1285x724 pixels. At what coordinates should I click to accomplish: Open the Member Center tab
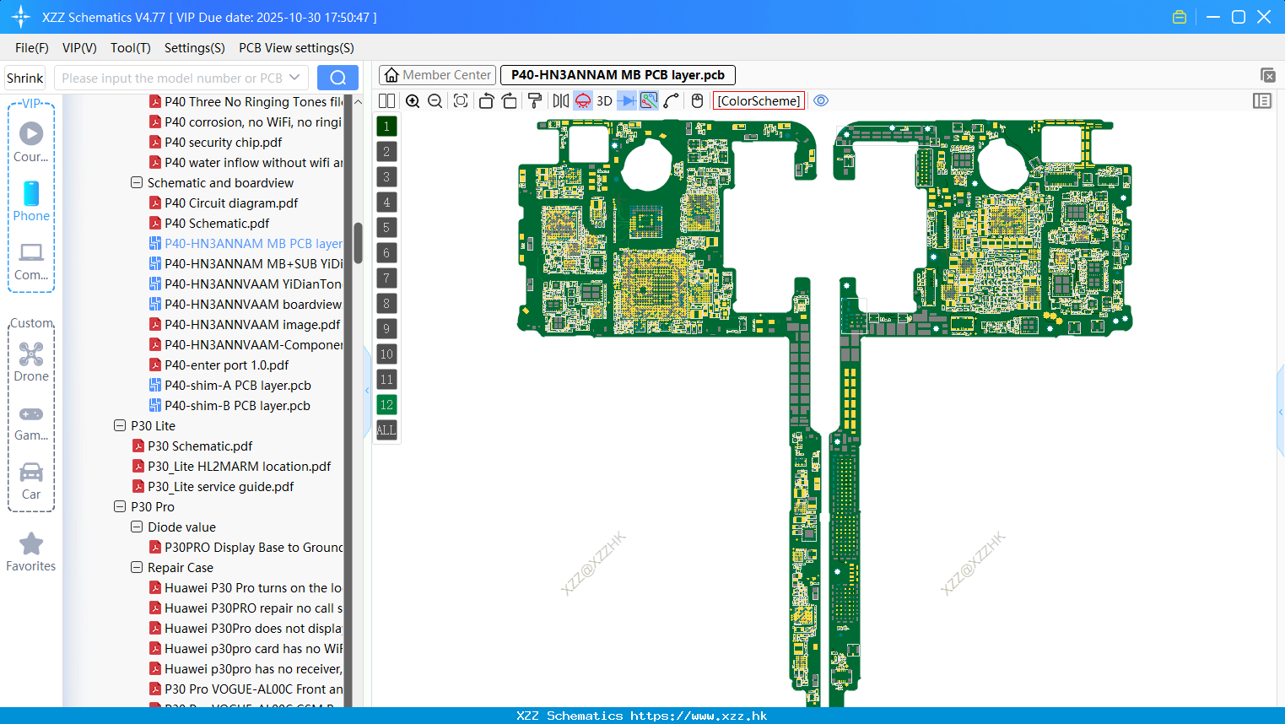pyautogui.click(x=438, y=75)
